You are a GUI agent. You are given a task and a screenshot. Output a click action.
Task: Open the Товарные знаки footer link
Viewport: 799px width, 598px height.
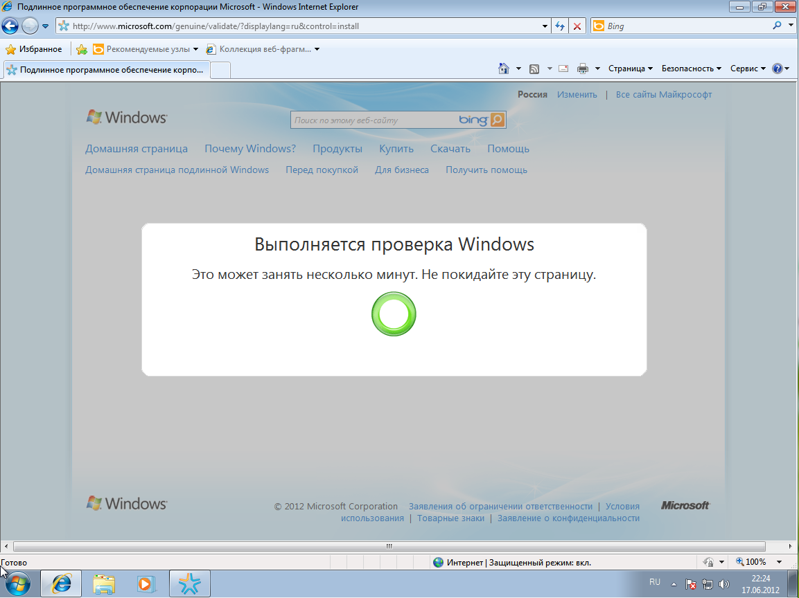click(450, 518)
